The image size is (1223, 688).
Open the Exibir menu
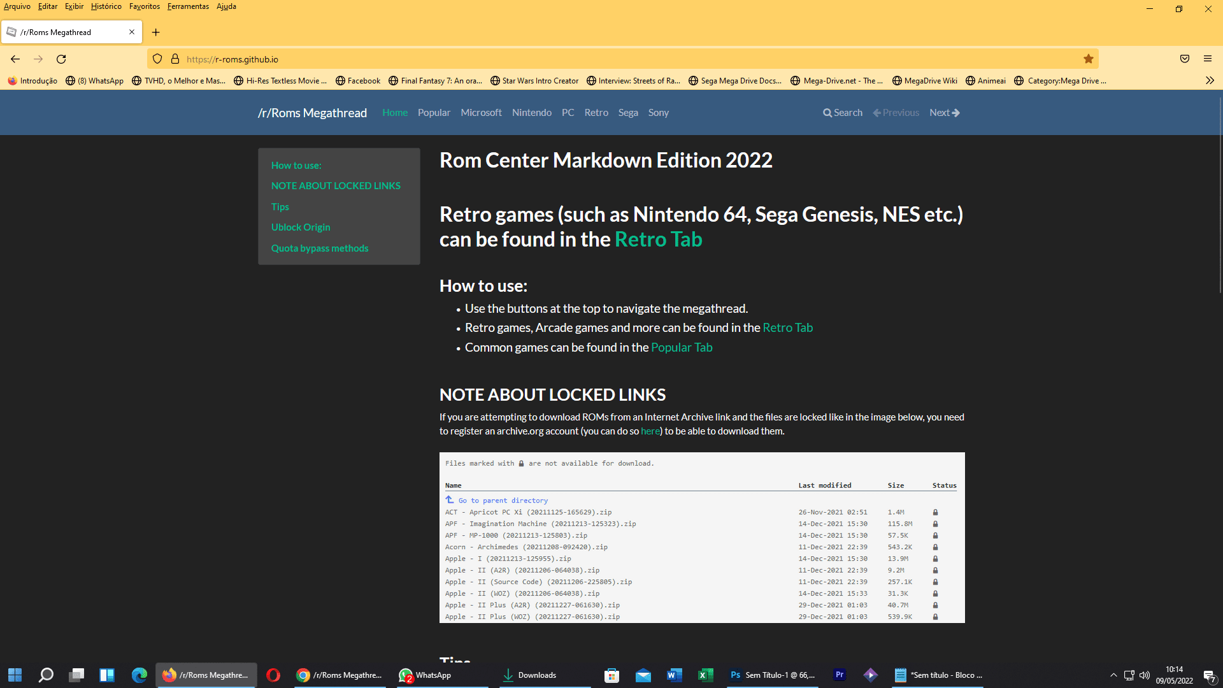pyautogui.click(x=74, y=6)
